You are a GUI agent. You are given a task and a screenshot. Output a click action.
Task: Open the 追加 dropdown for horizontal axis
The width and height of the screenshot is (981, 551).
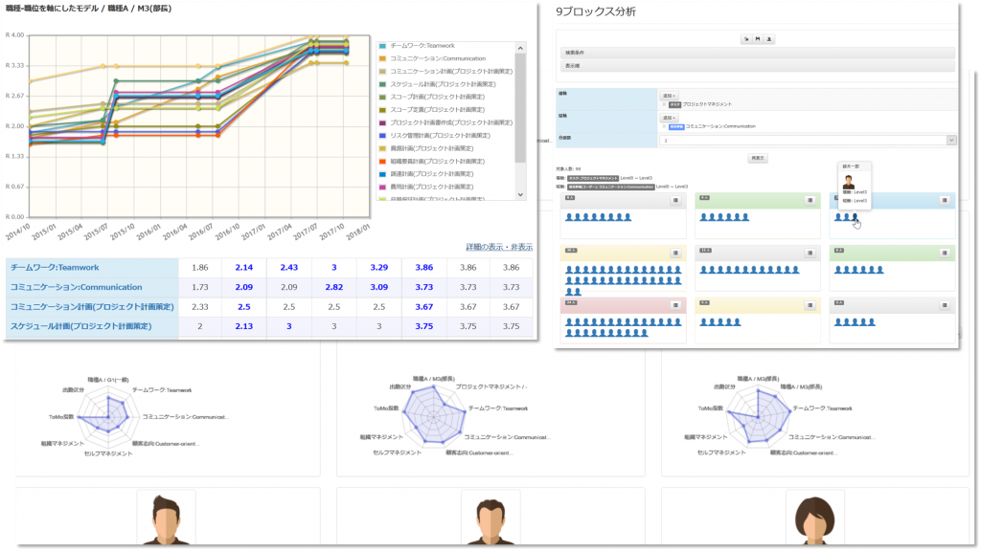(669, 96)
